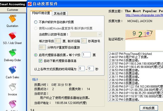Viewport: 163px width, 111px height.
Task: Click the 开始投票 button
Action: (x=149, y=108)
